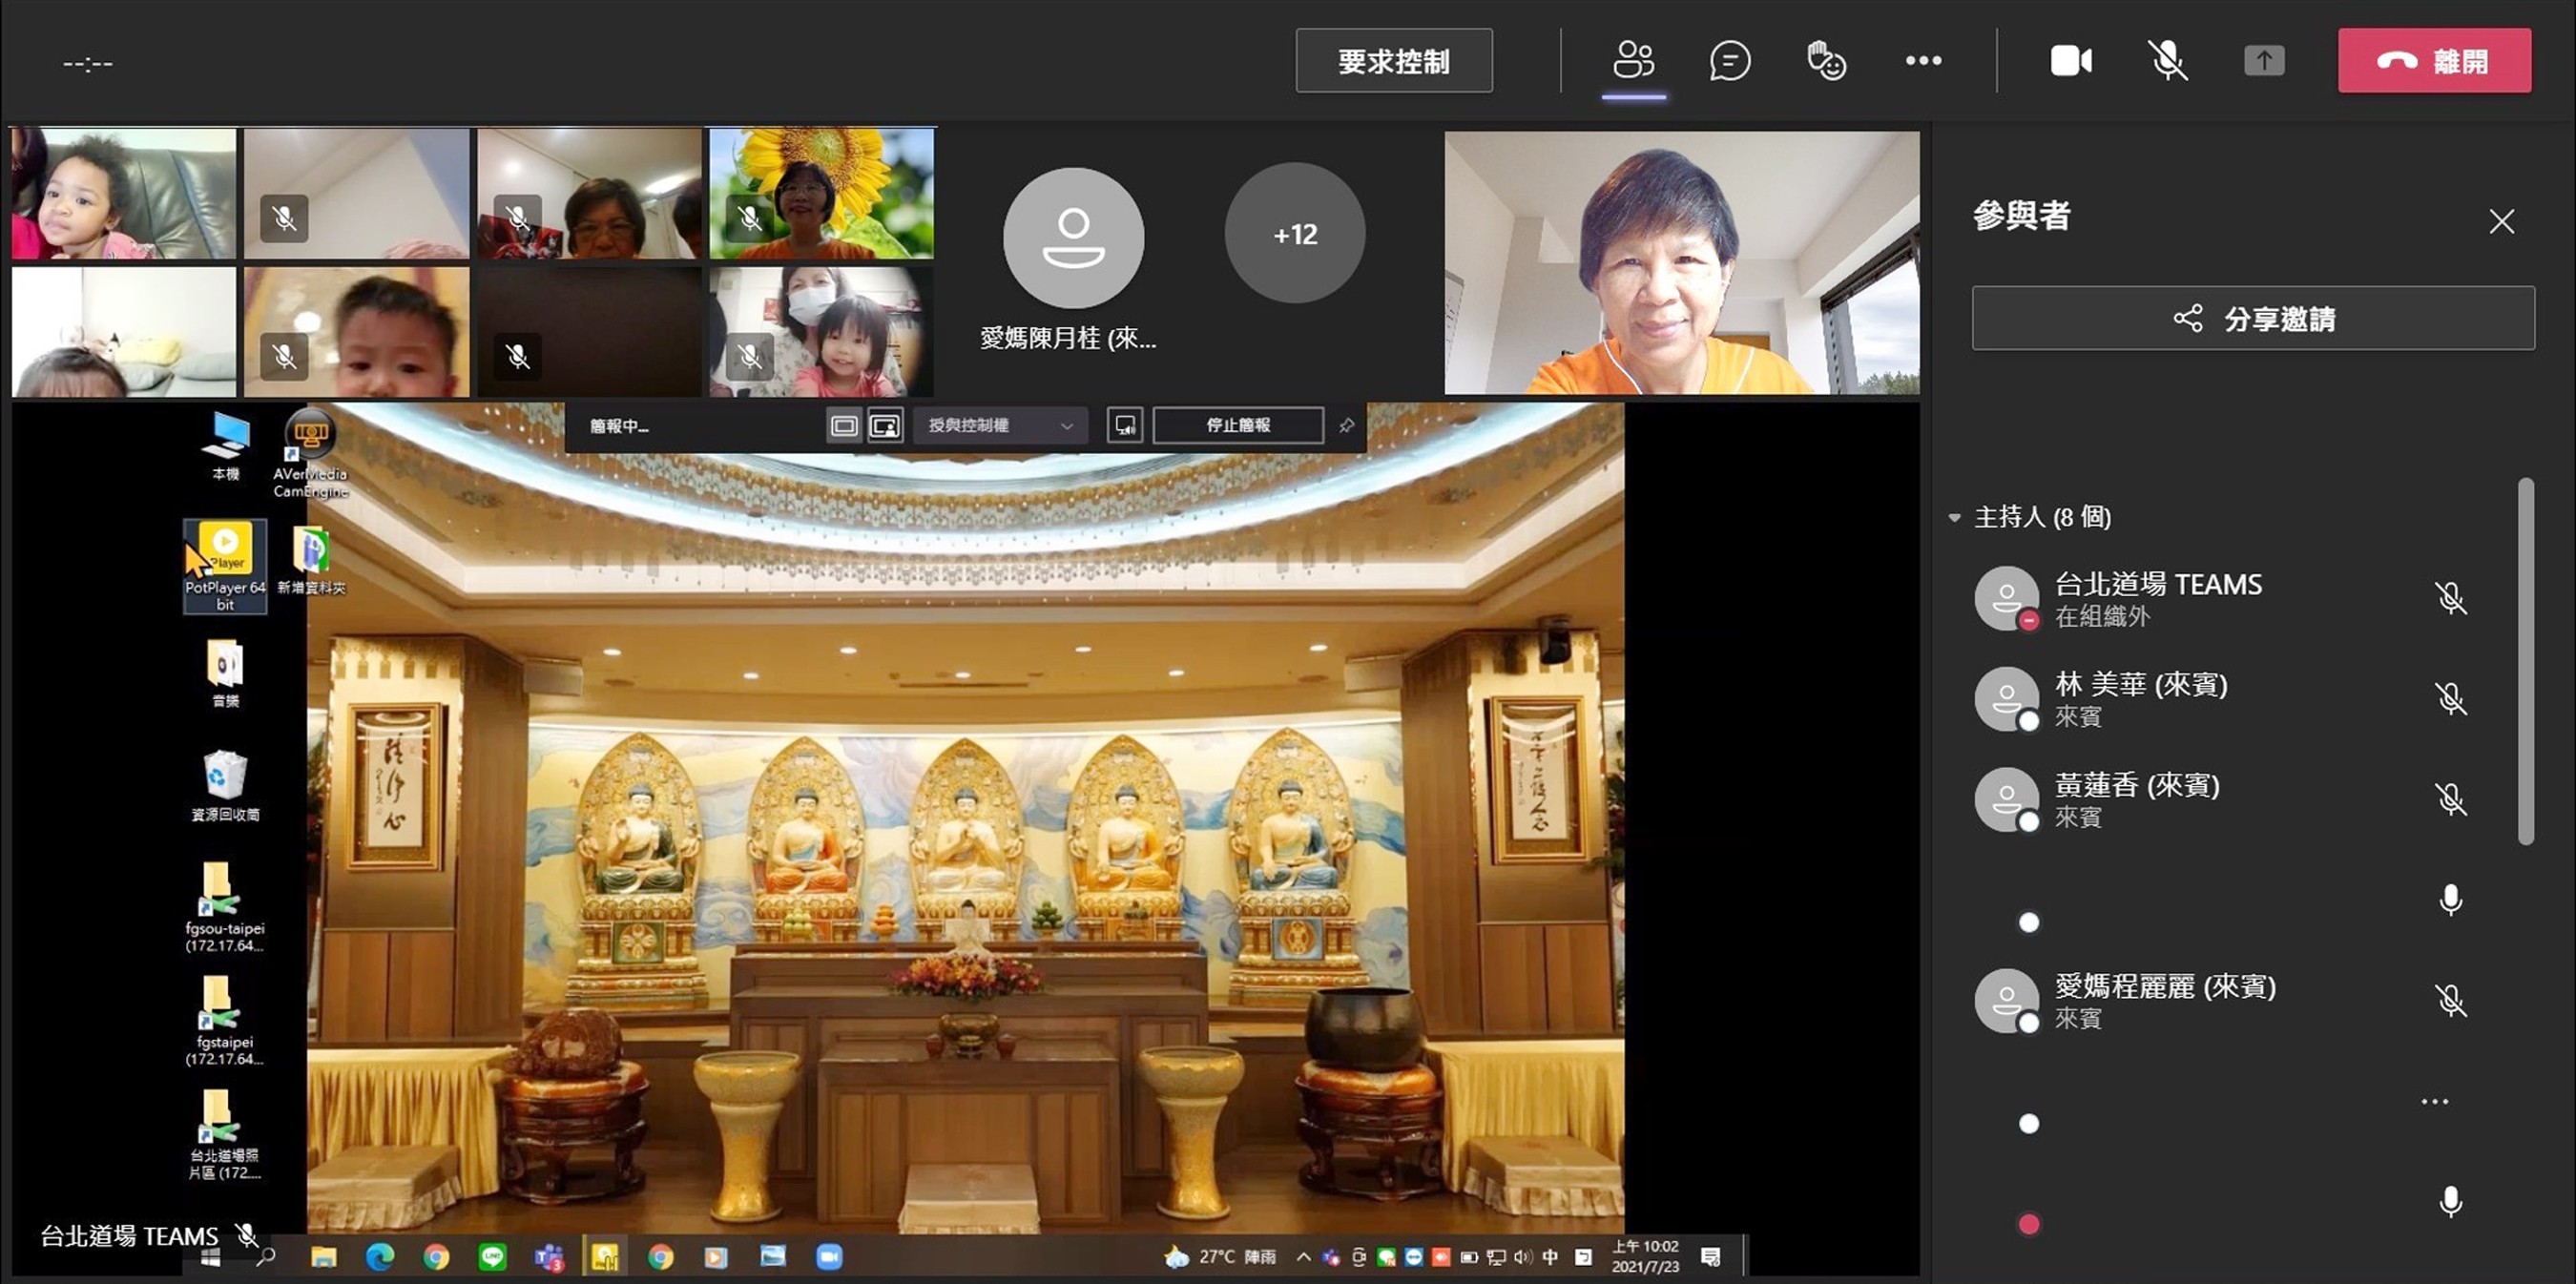Image resolution: width=2576 pixels, height=1284 pixels.
Task: Click the PotPlayer 64 bit desktop icon
Action: (225, 565)
